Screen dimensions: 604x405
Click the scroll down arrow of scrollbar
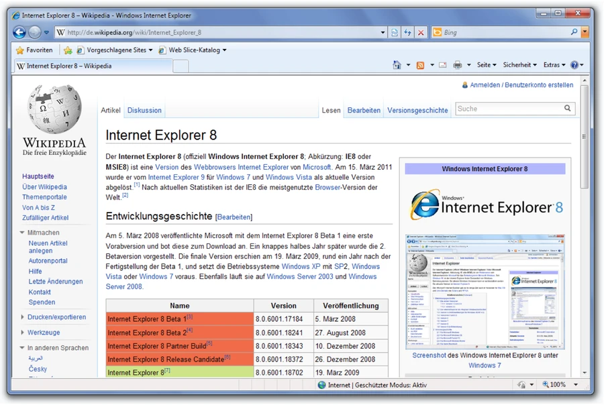tap(585, 373)
